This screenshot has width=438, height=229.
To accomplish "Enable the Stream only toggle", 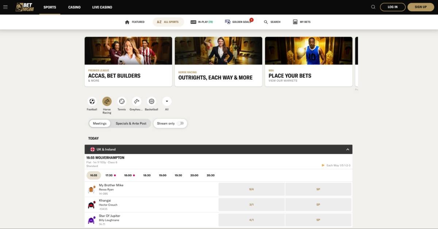I will click(x=181, y=124).
